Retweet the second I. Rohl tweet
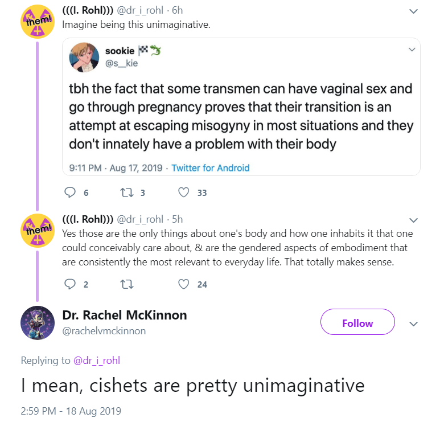Screen dimensions: 440x426 [x=127, y=284]
